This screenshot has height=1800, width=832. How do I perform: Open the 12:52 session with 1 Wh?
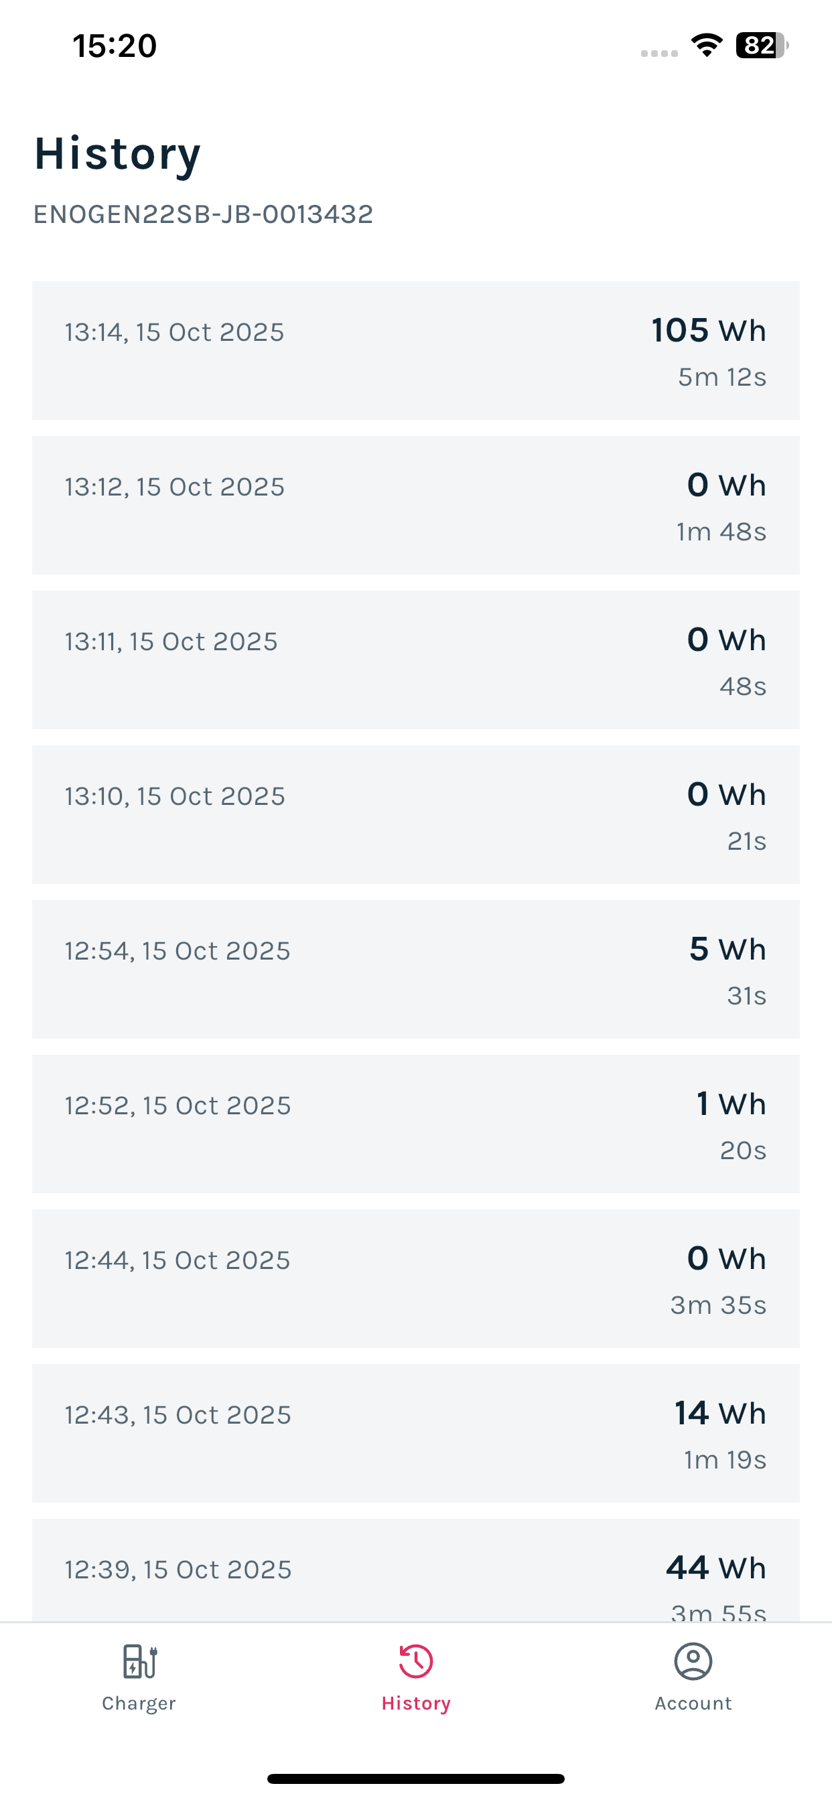pyautogui.click(x=416, y=1124)
